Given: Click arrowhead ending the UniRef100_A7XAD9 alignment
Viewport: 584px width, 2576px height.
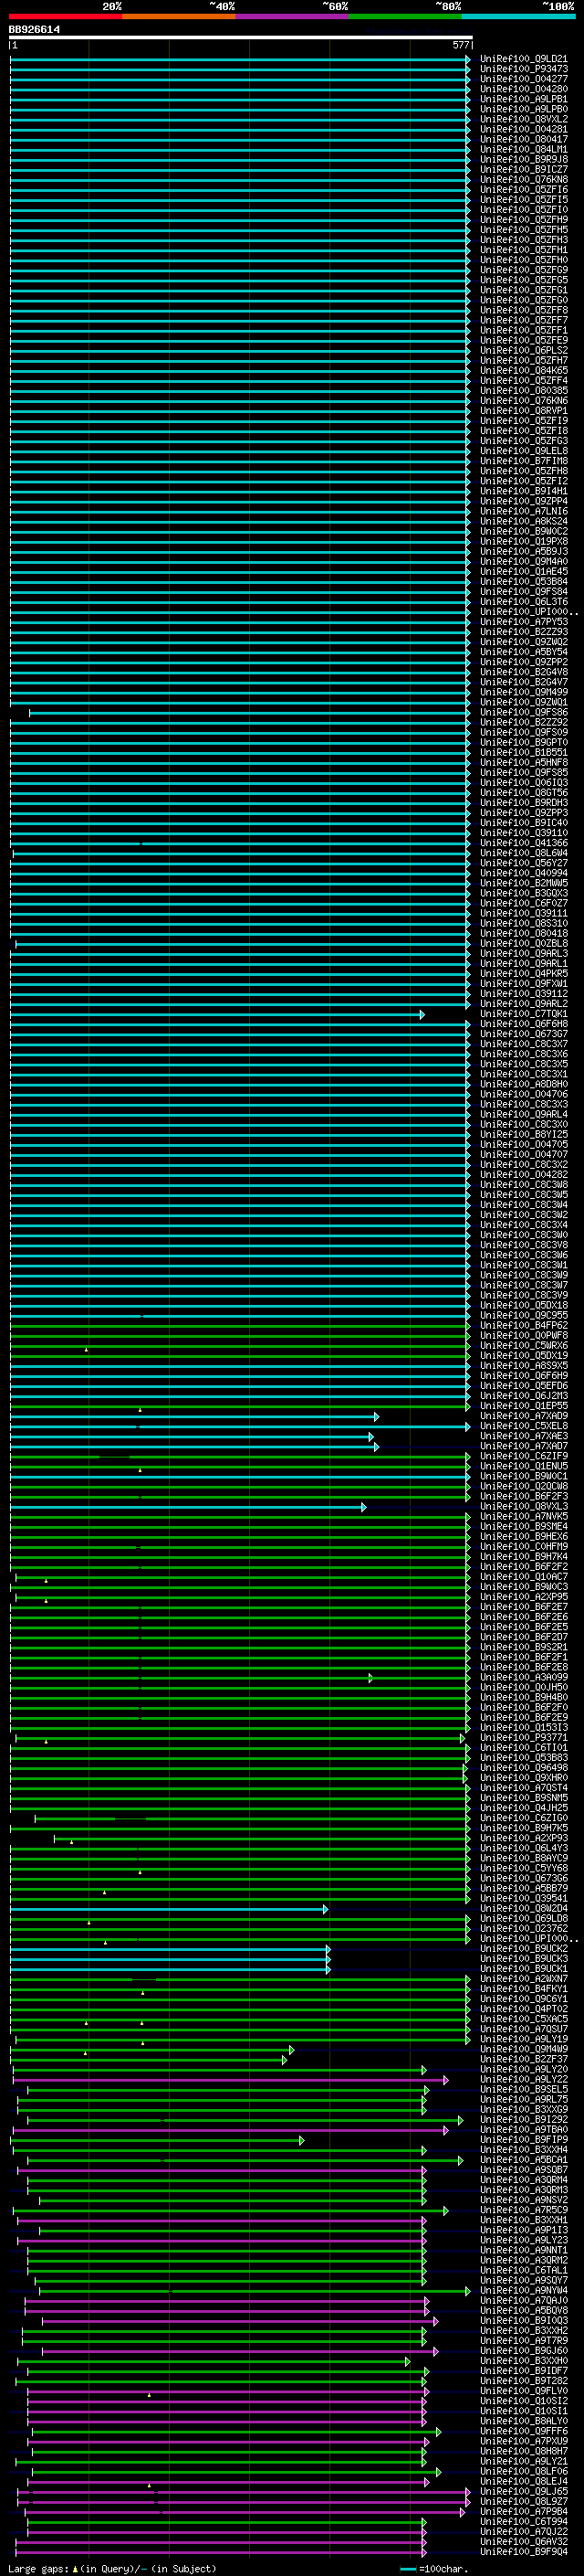Looking at the screenshot, I should [x=376, y=1416].
